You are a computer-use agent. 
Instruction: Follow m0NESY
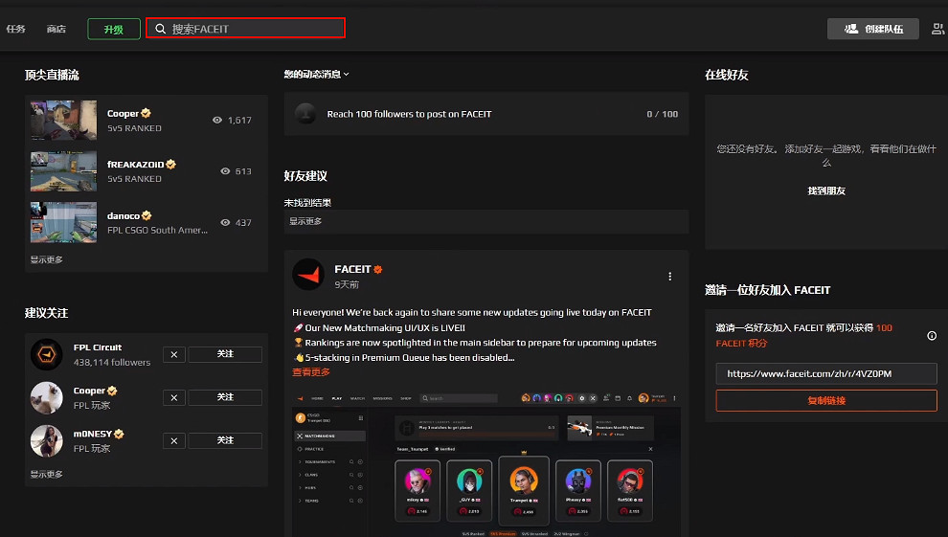click(225, 441)
